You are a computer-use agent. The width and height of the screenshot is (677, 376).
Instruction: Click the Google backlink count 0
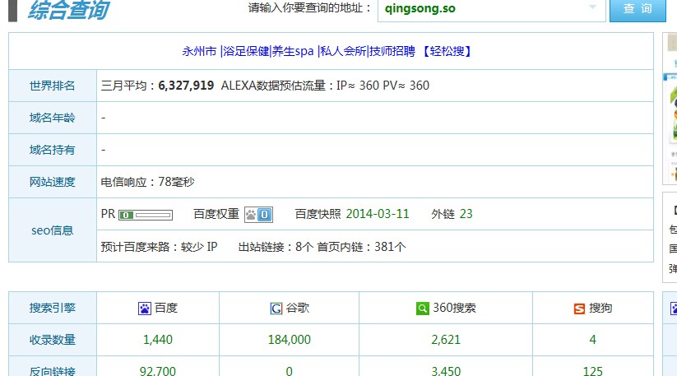coord(290,371)
